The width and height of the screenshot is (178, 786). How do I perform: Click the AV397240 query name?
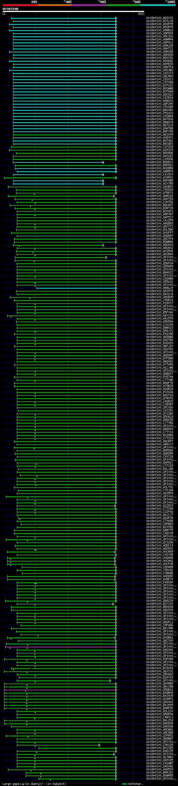(x=10, y=9)
